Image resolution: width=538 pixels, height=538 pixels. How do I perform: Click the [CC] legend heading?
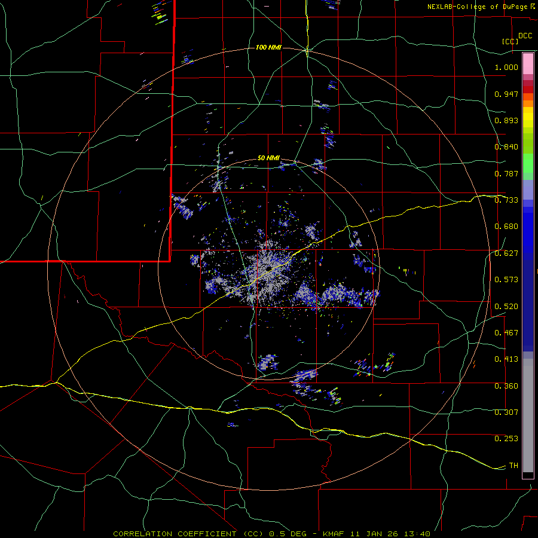[510, 41]
